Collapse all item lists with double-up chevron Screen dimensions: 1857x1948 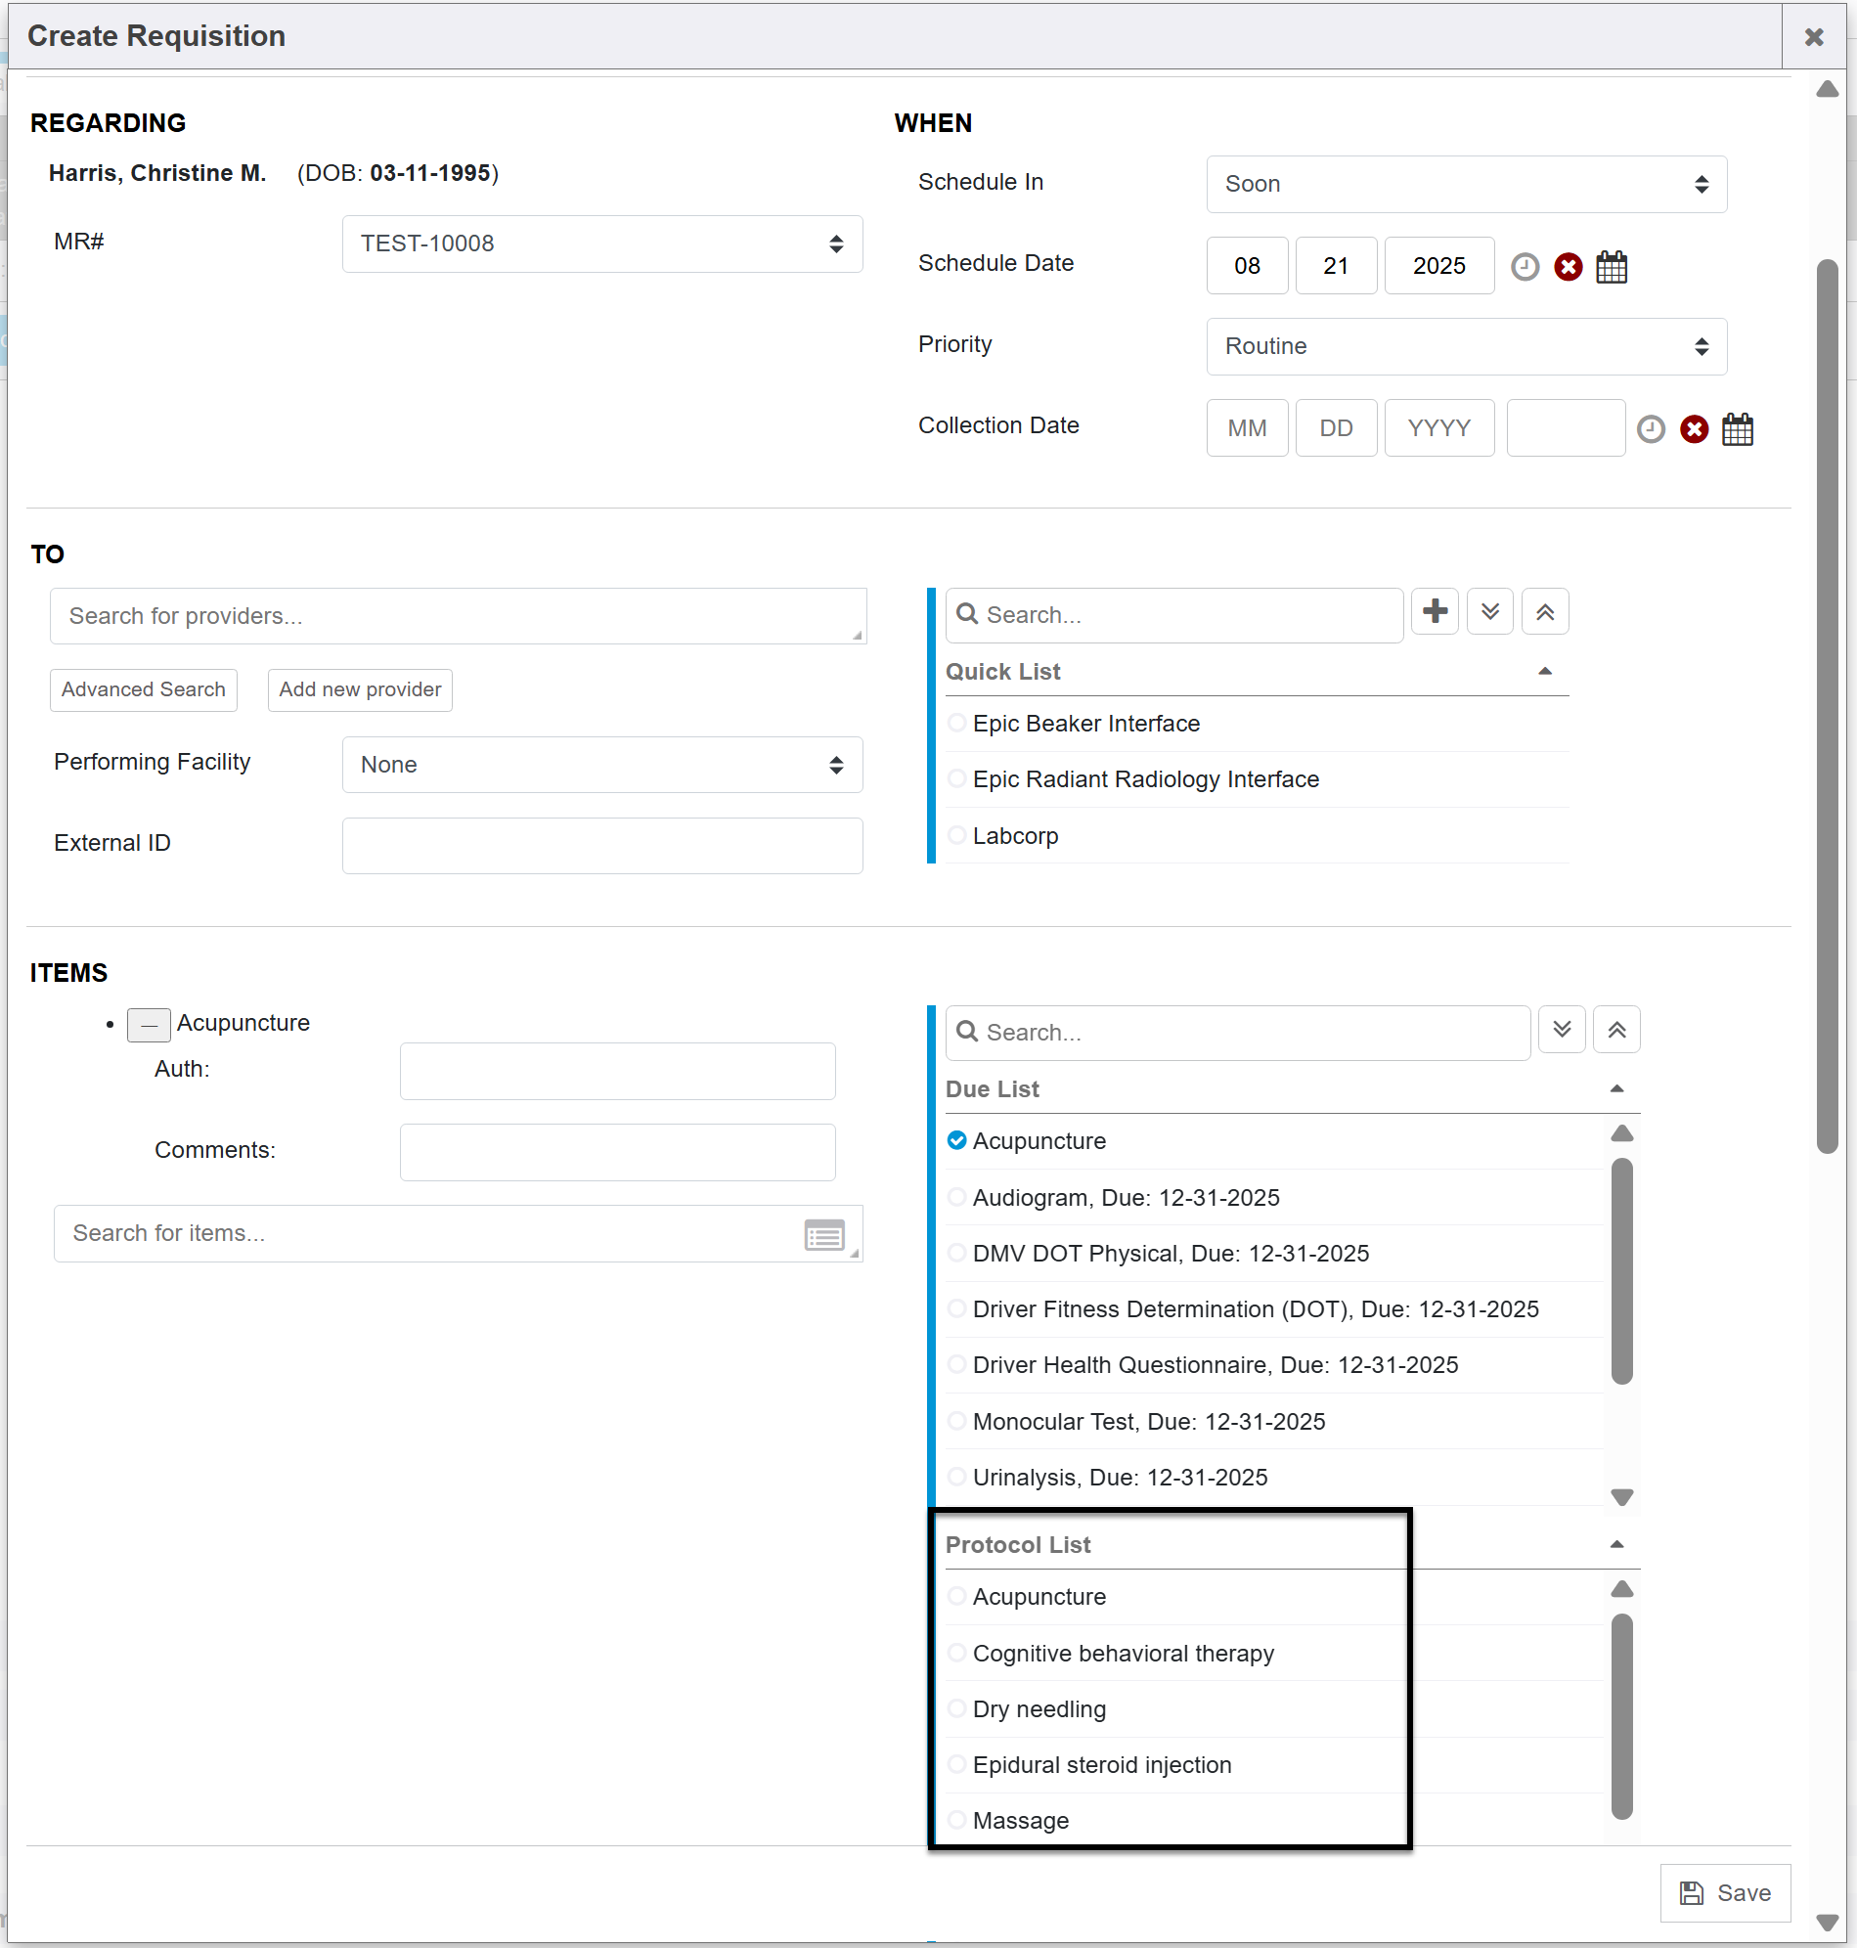click(x=1615, y=1030)
